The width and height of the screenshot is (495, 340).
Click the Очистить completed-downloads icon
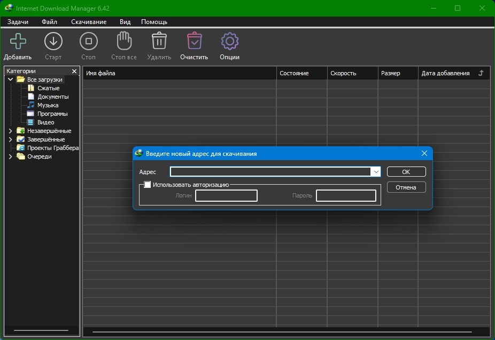coord(195,41)
